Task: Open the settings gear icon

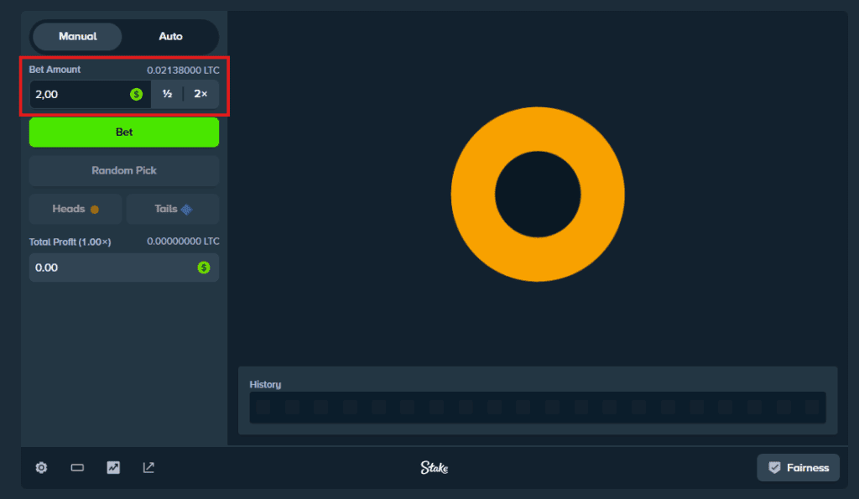Action: (x=41, y=468)
